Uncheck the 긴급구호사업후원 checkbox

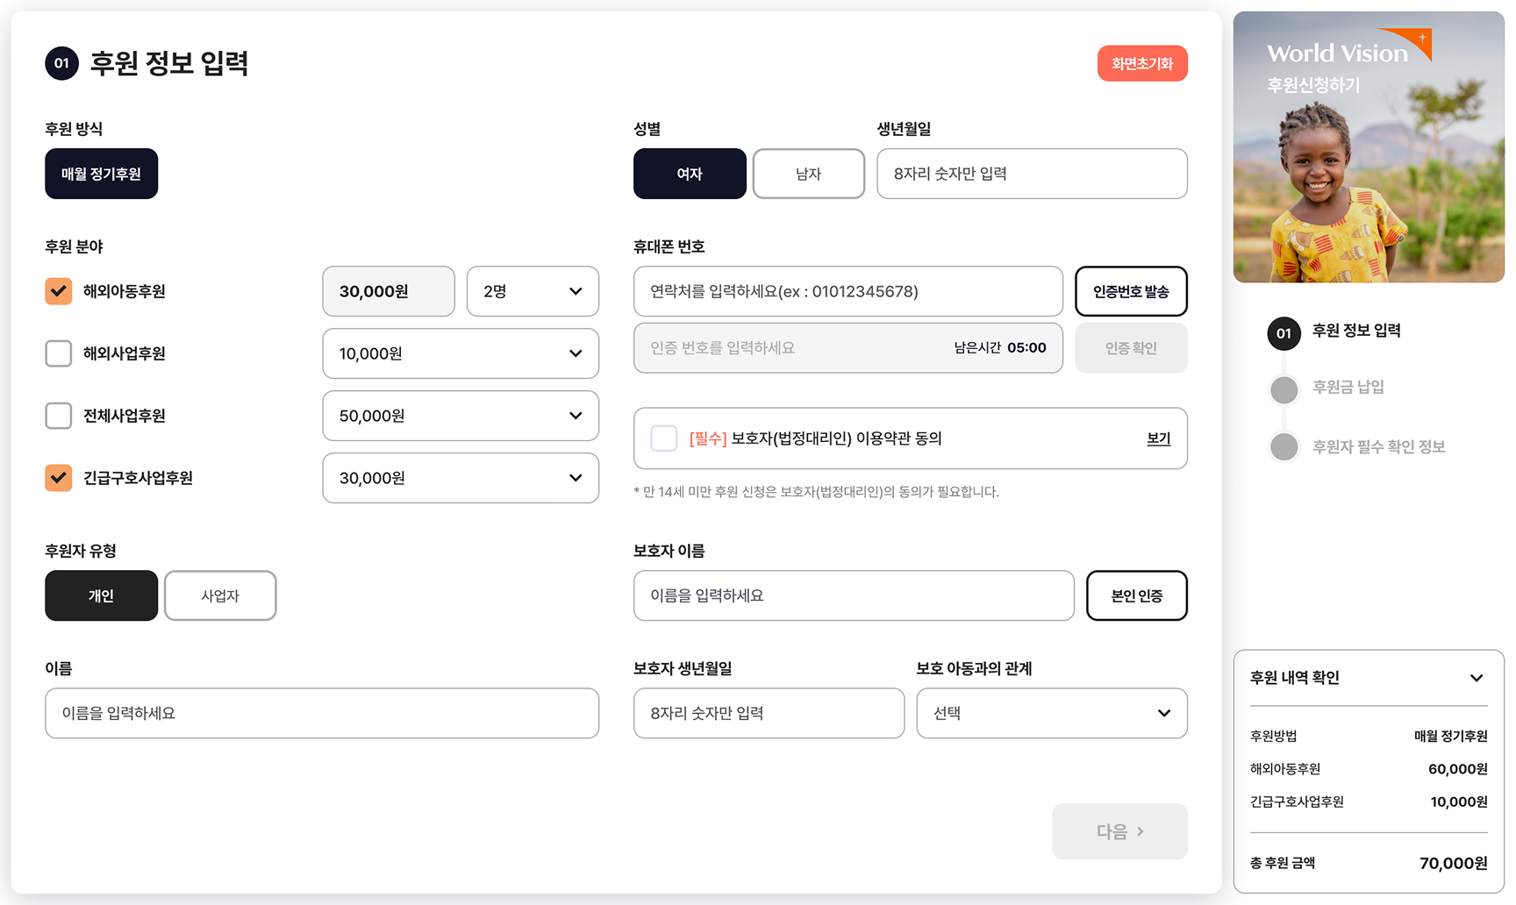(x=59, y=478)
